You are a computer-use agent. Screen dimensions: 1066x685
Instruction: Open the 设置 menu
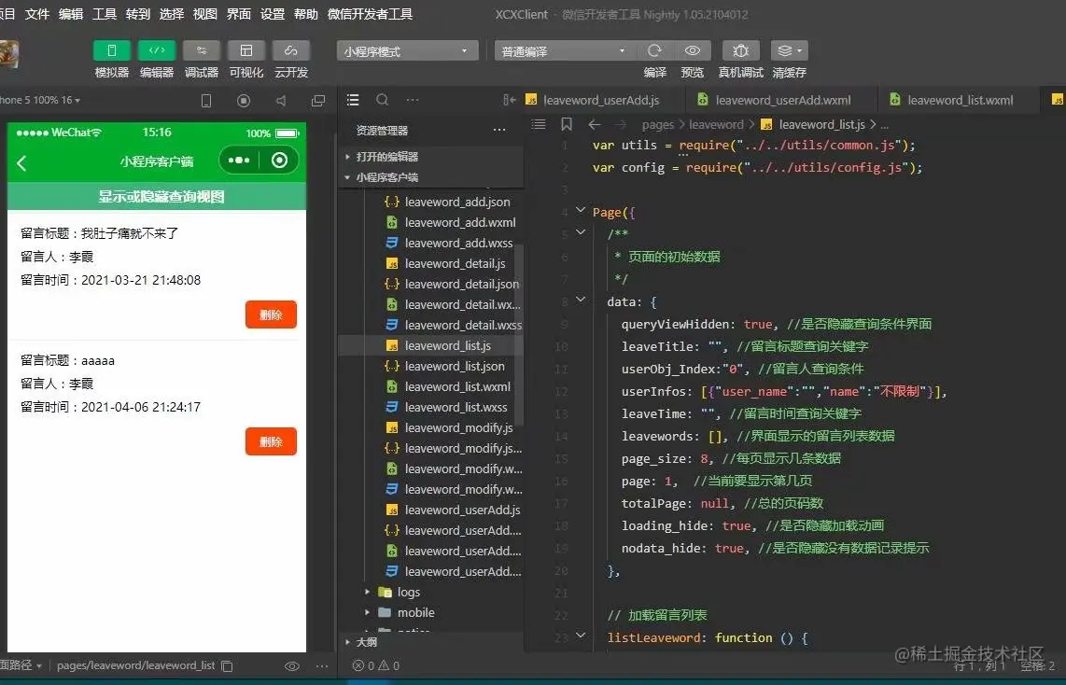[272, 14]
